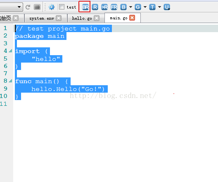Click the gray stop square icon

pyautogui.click(x=37, y=7)
